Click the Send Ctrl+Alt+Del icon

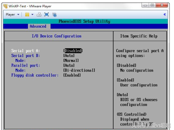(39, 15)
